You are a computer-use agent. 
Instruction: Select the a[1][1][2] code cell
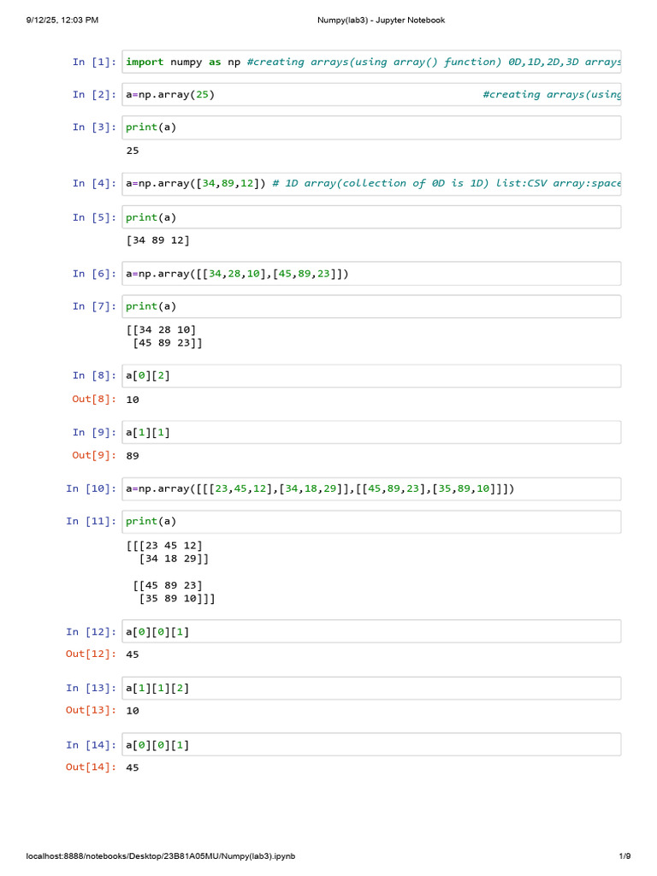[371, 689]
